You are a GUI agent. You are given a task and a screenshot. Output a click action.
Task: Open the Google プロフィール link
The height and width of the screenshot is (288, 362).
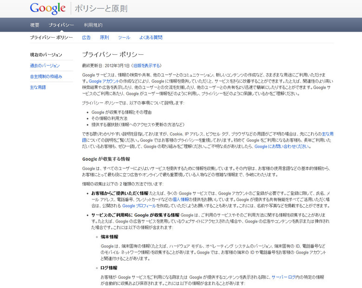click(x=139, y=206)
